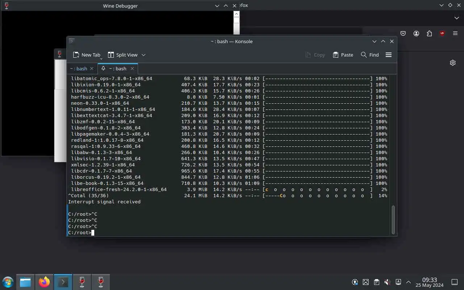
Task: Click the 'rasqal-1:0.9.33-6-x86_64' line
Action: (229, 146)
